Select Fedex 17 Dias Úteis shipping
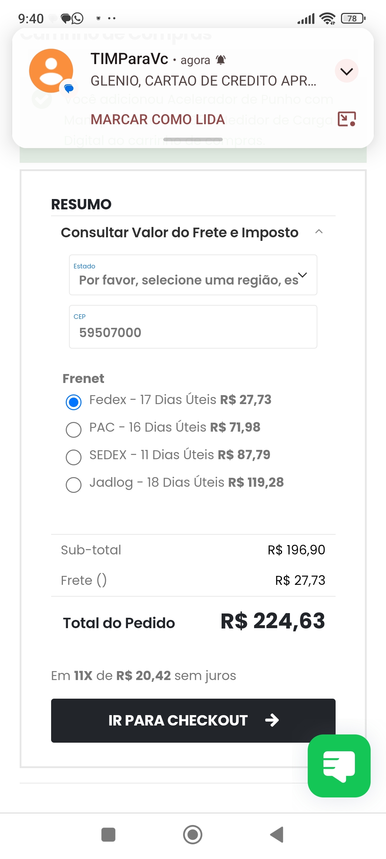This screenshot has height=859, width=386. [74, 402]
